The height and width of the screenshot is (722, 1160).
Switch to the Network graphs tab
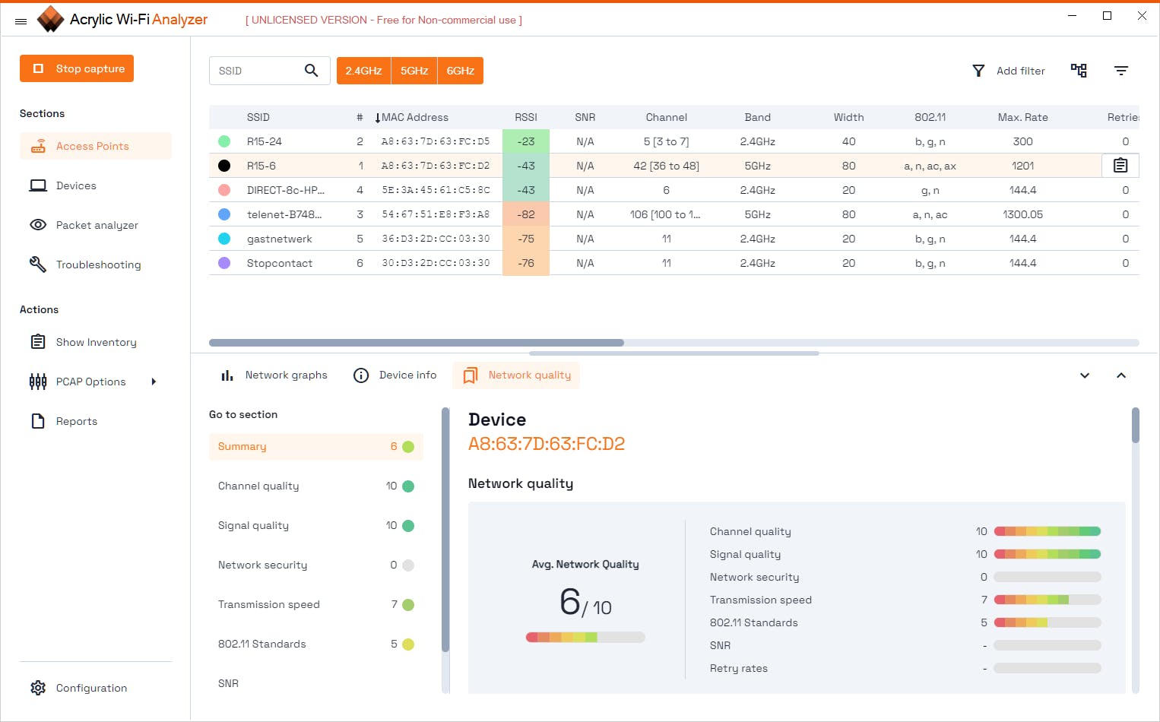pyautogui.click(x=274, y=375)
